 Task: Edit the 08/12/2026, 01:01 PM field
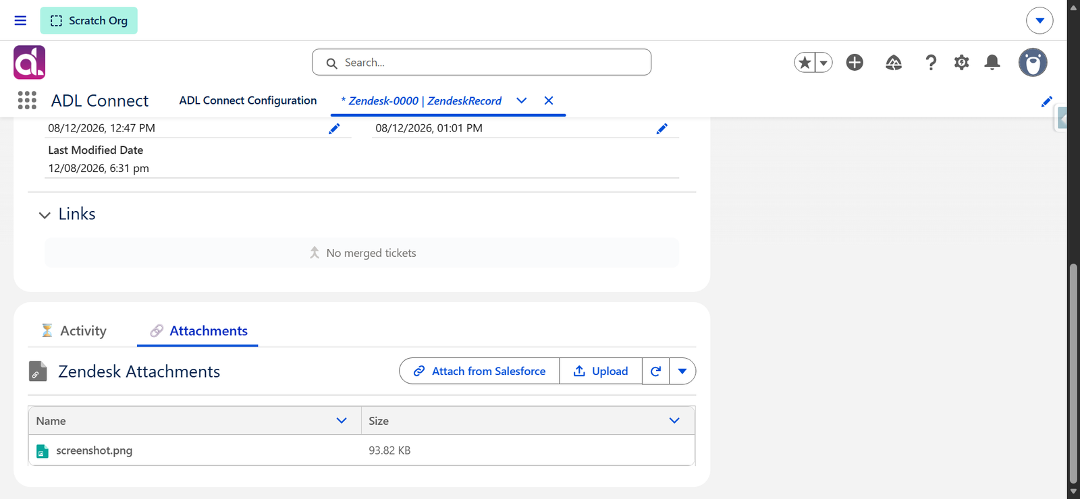pos(661,129)
